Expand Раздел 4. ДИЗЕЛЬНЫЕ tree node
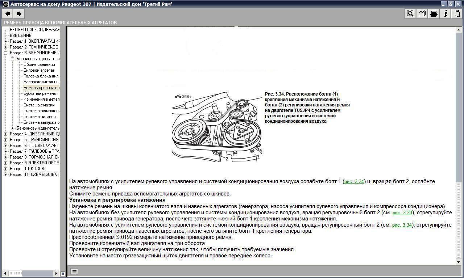The width and height of the screenshot is (464, 278). pos(5,134)
